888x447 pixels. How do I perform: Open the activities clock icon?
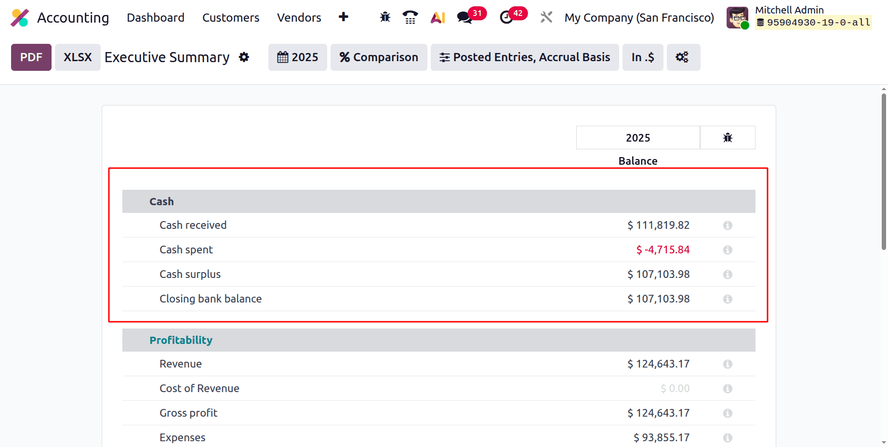[x=505, y=17]
